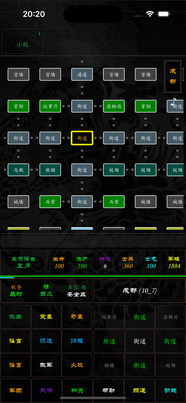Select the 撤军 retreat action
The height and width of the screenshot is (403, 186).
(46, 365)
